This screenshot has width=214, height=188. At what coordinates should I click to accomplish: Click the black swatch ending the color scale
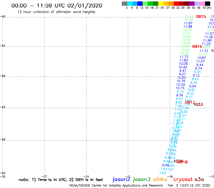point(208,3)
